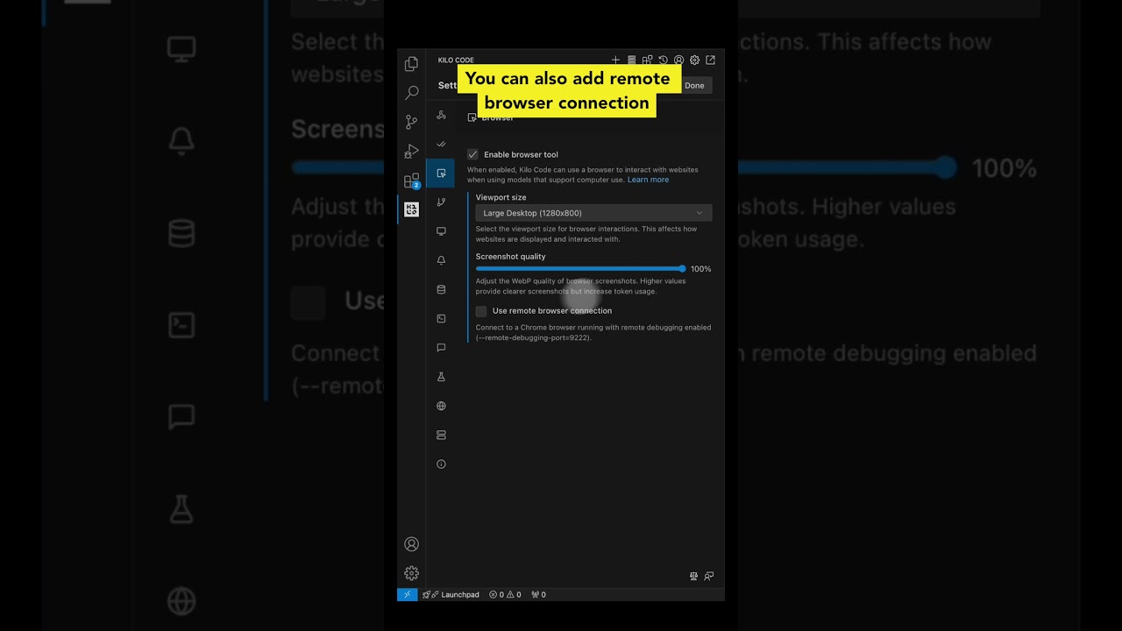Image resolution: width=1122 pixels, height=631 pixels.
Task: Open task history clock icon
Action: (x=663, y=60)
